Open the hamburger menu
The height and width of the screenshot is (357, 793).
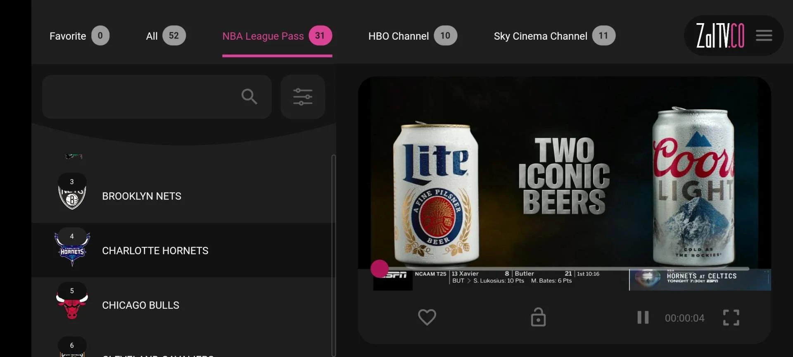click(764, 36)
